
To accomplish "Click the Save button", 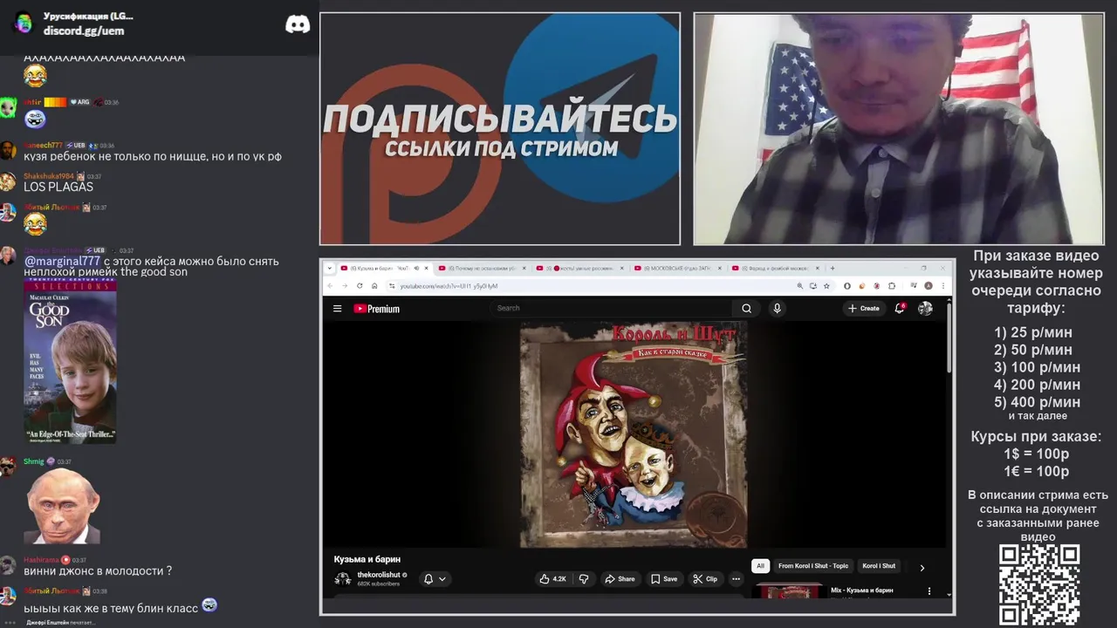I will click(x=663, y=578).
